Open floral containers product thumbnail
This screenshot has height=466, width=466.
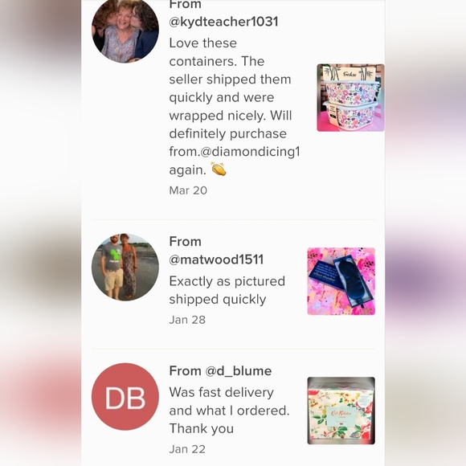(350, 97)
